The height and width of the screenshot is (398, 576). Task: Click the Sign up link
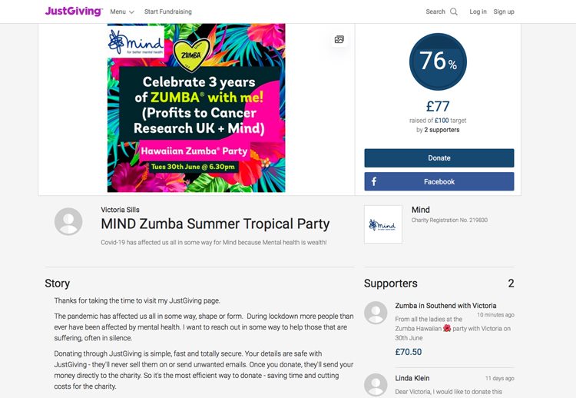click(x=504, y=12)
